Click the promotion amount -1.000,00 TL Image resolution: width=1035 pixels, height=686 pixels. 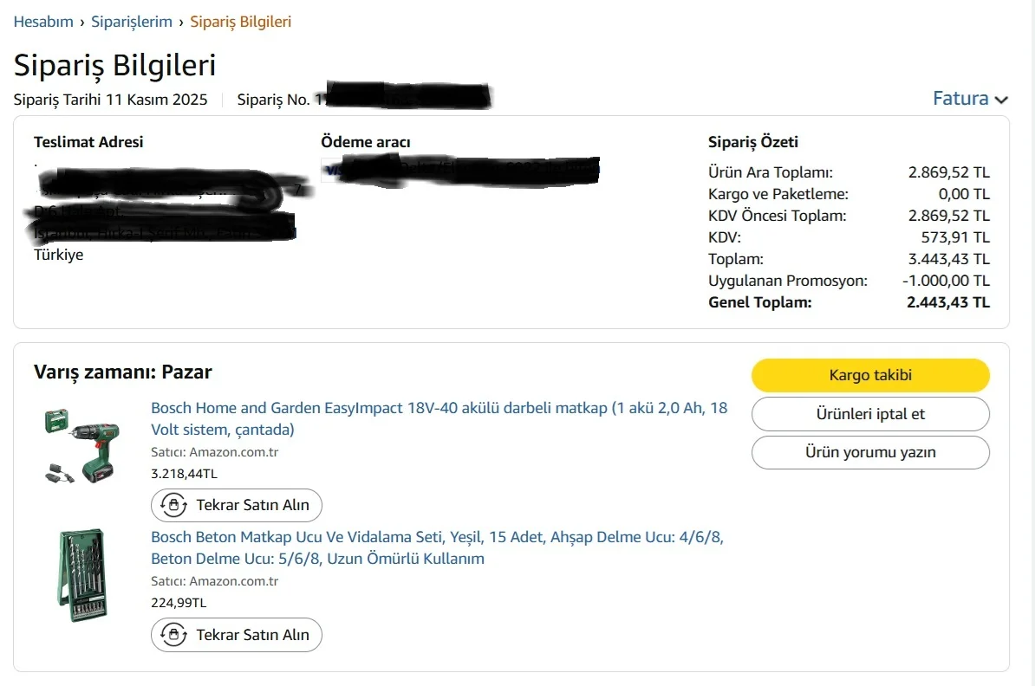pyautogui.click(x=946, y=281)
